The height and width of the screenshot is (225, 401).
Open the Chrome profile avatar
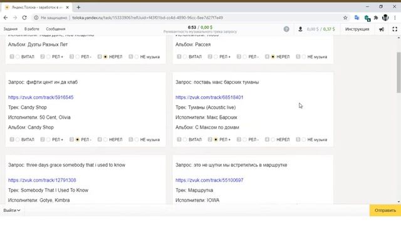tap(385, 17)
